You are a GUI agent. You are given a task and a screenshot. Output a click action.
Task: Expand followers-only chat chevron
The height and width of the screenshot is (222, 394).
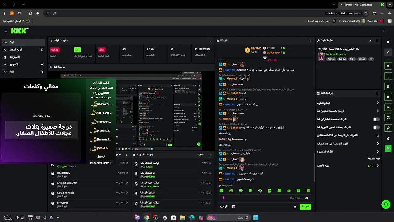(378, 111)
